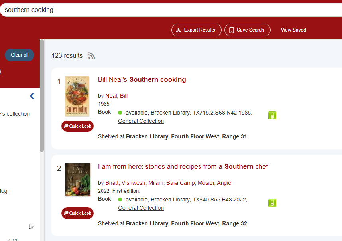
Task: Collapse the sidebar with the blue chevron
Action: 32,96
